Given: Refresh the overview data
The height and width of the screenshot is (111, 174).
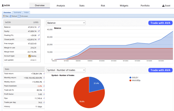Looking at the screenshot, I should tap(13, 16).
